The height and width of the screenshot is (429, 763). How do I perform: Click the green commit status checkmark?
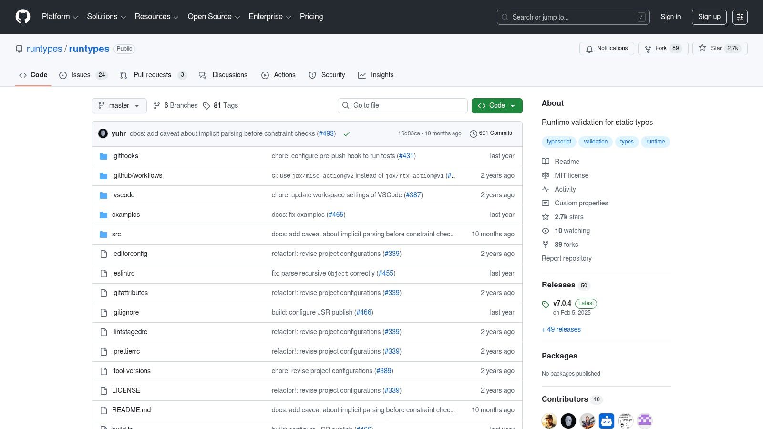(x=347, y=134)
